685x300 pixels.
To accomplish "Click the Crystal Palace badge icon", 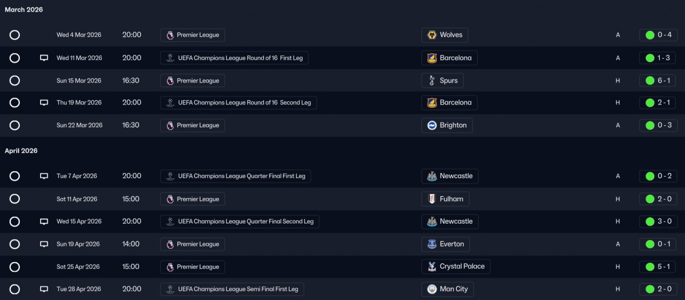I will pos(432,266).
